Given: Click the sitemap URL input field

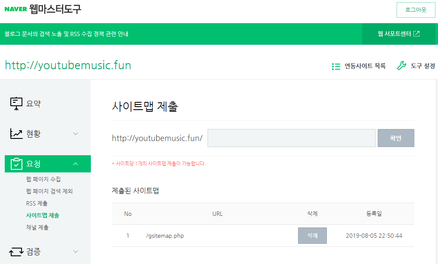Looking at the screenshot, I should click(291, 138).
